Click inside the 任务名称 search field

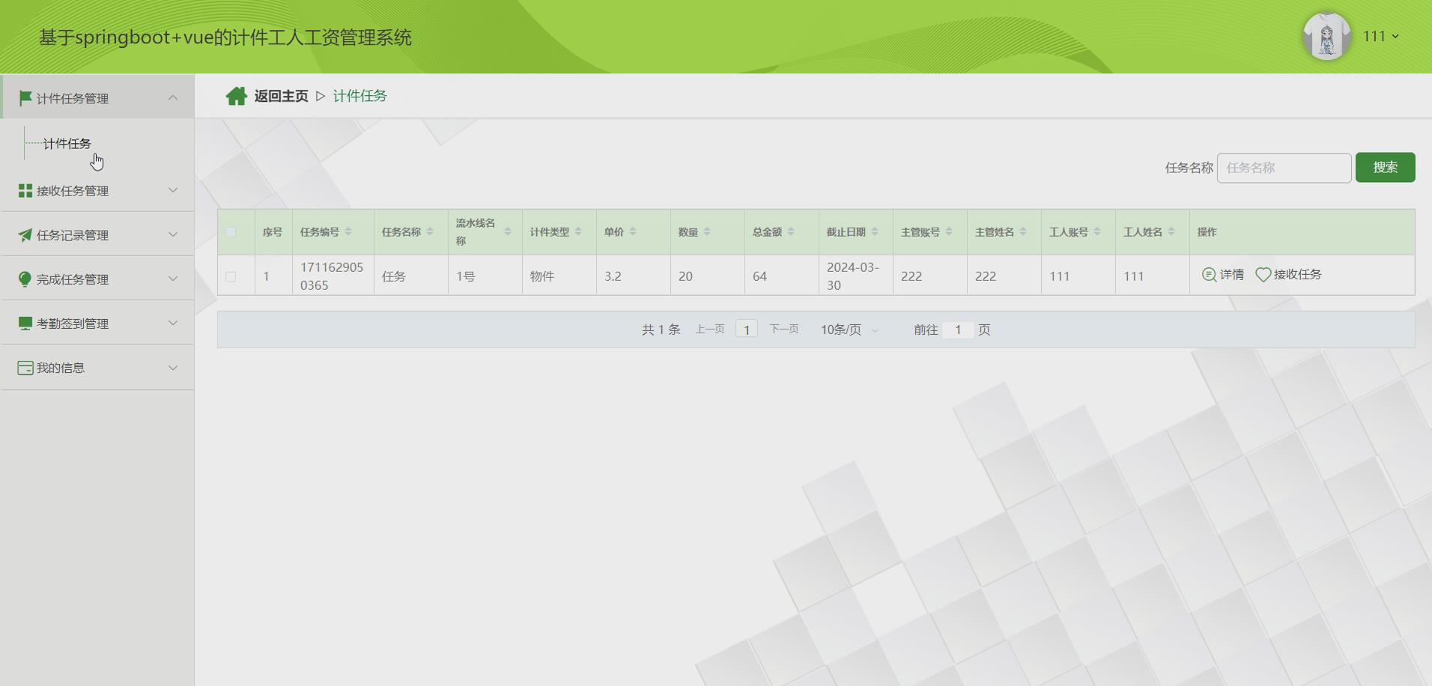pos(1284,168)
